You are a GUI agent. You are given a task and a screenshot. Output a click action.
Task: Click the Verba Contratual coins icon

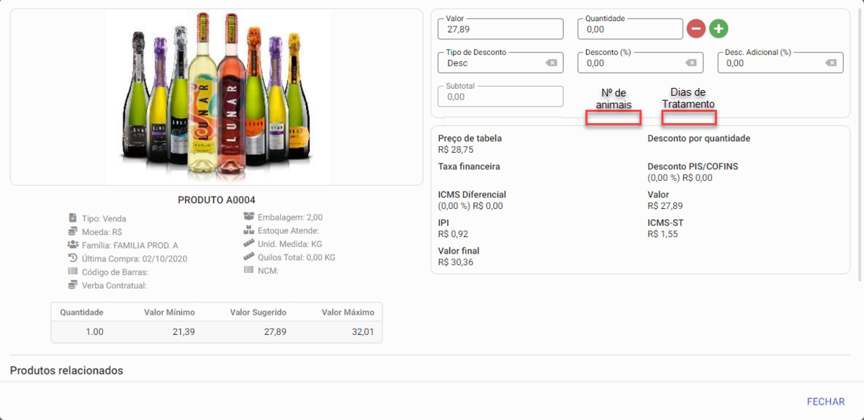[73, 285]
